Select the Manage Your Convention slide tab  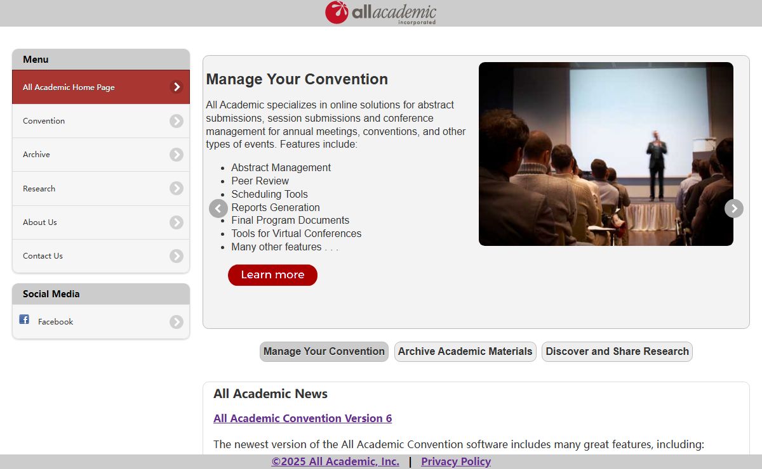[x=324, y=352]
